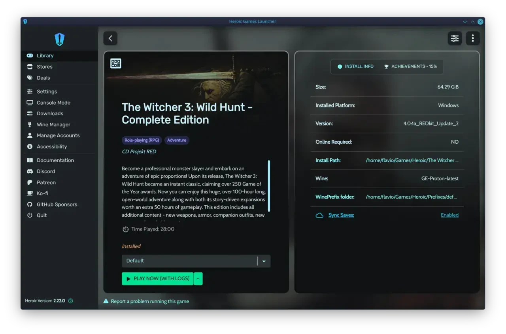The image size is (506, 334).
Task: Click the version text 4.04a_REDkit_Update_2
Action: pos(431,124)
